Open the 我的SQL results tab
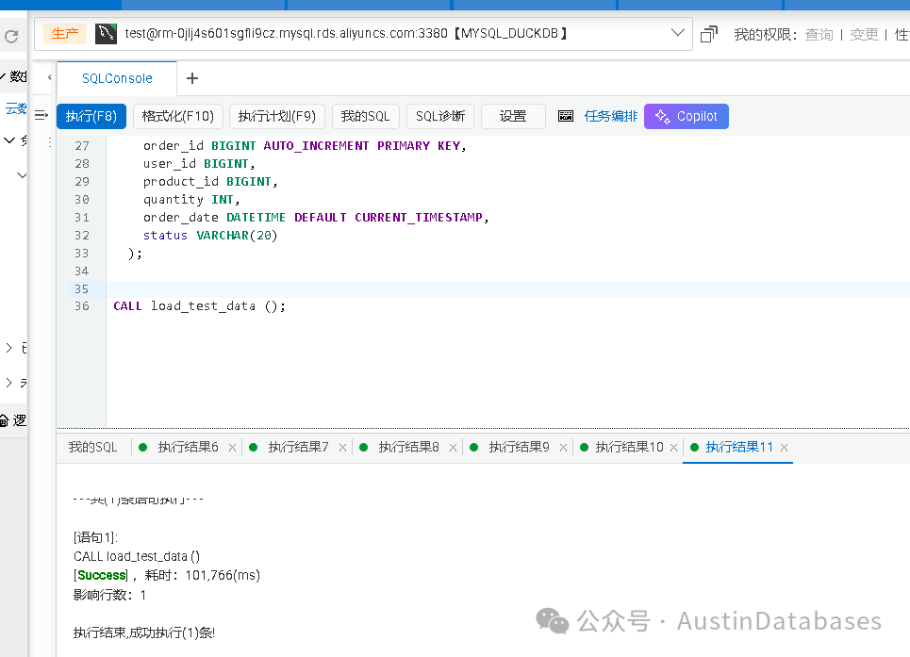910x657 pixels. click(x=92, y=447)
